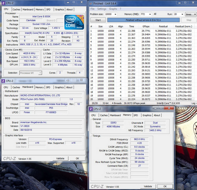Viewport: 197px width, 190px height.
Task: Open Memory tab in top CPU-Z window
Action: click(x=40, y=9)
